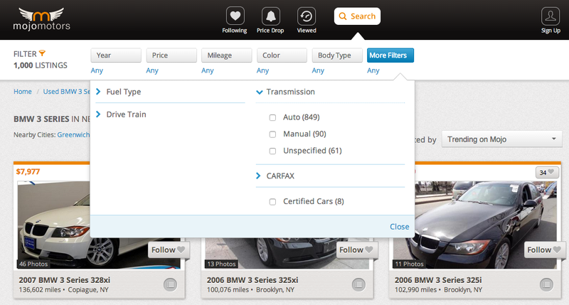The width and height of the screenshot is (569, 305).
Task: Open the Body Type filter dropdown
Action: pos(337,55)
